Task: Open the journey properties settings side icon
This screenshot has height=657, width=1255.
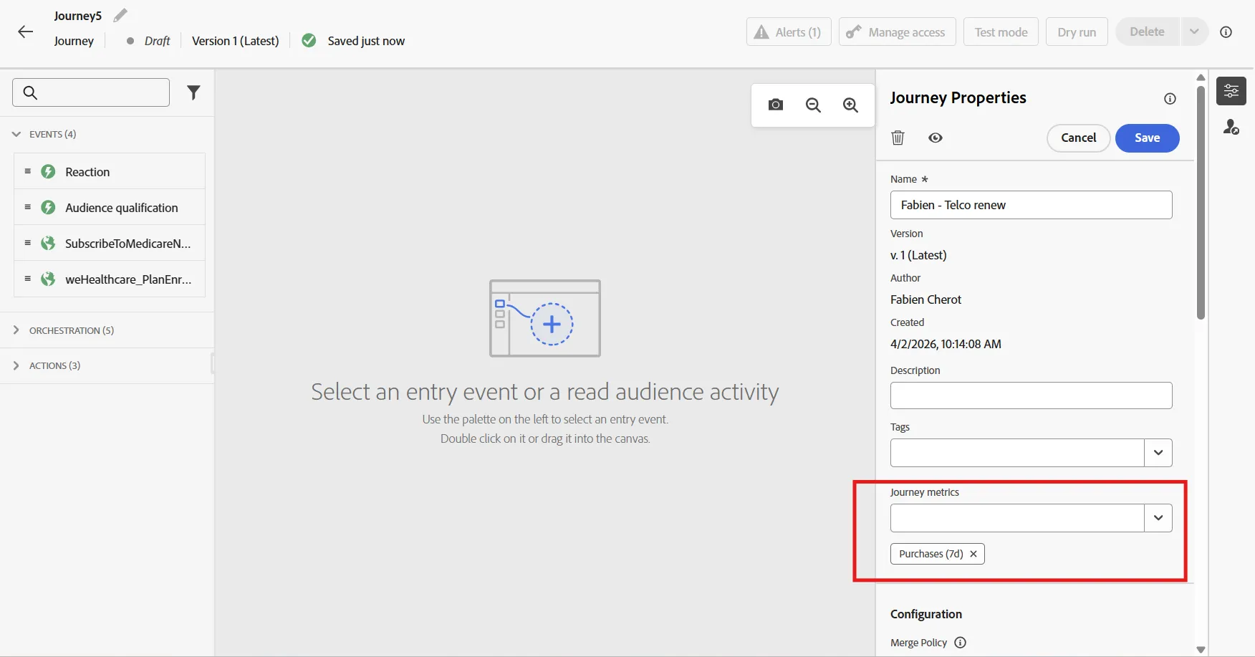Action: pyautogui.click(x=1231, y=91)
